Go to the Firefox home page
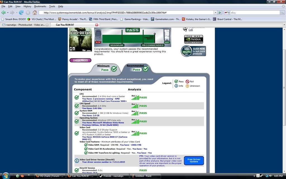Screen dimensions: 286x179 [x=35, y=13]
